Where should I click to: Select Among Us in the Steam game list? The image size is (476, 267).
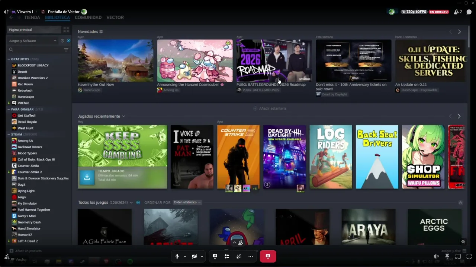pyautogui.click(x=25, y=141)
